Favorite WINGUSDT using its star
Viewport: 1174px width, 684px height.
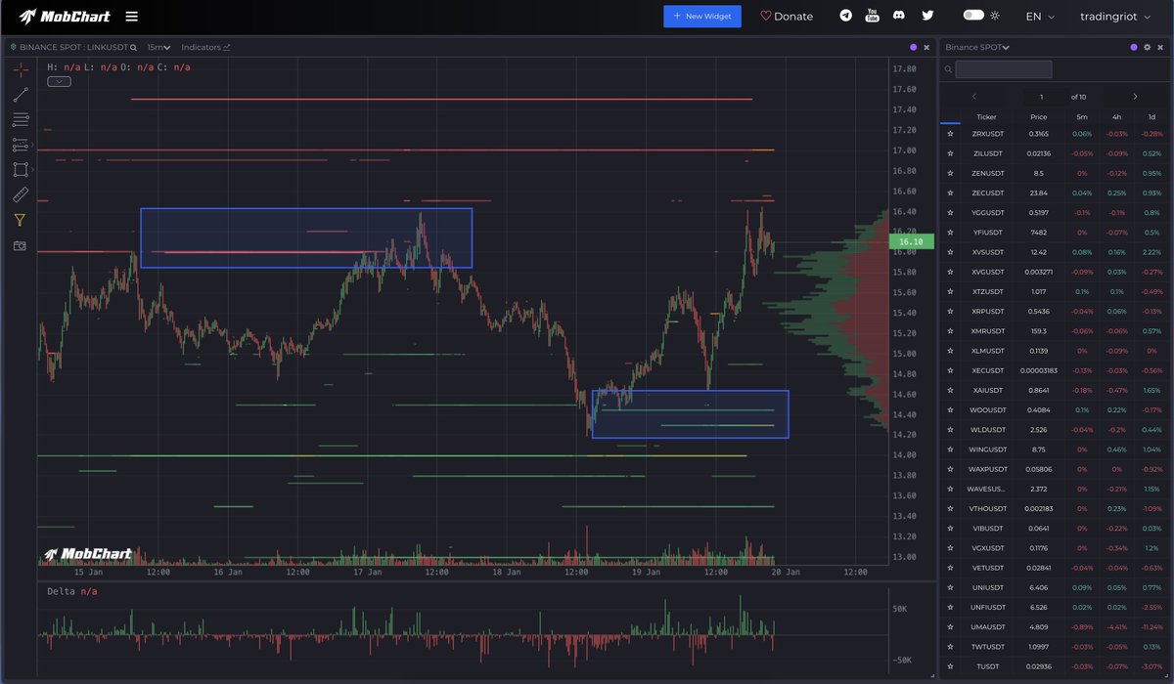click(950, 449)
